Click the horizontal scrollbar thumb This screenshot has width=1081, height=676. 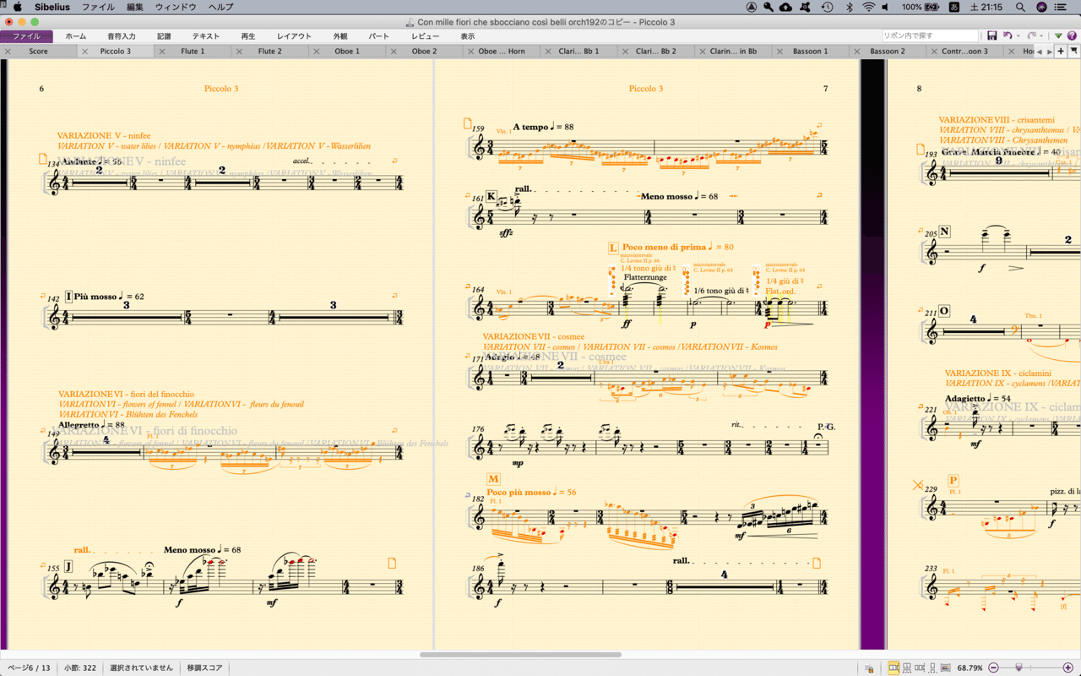520,655
